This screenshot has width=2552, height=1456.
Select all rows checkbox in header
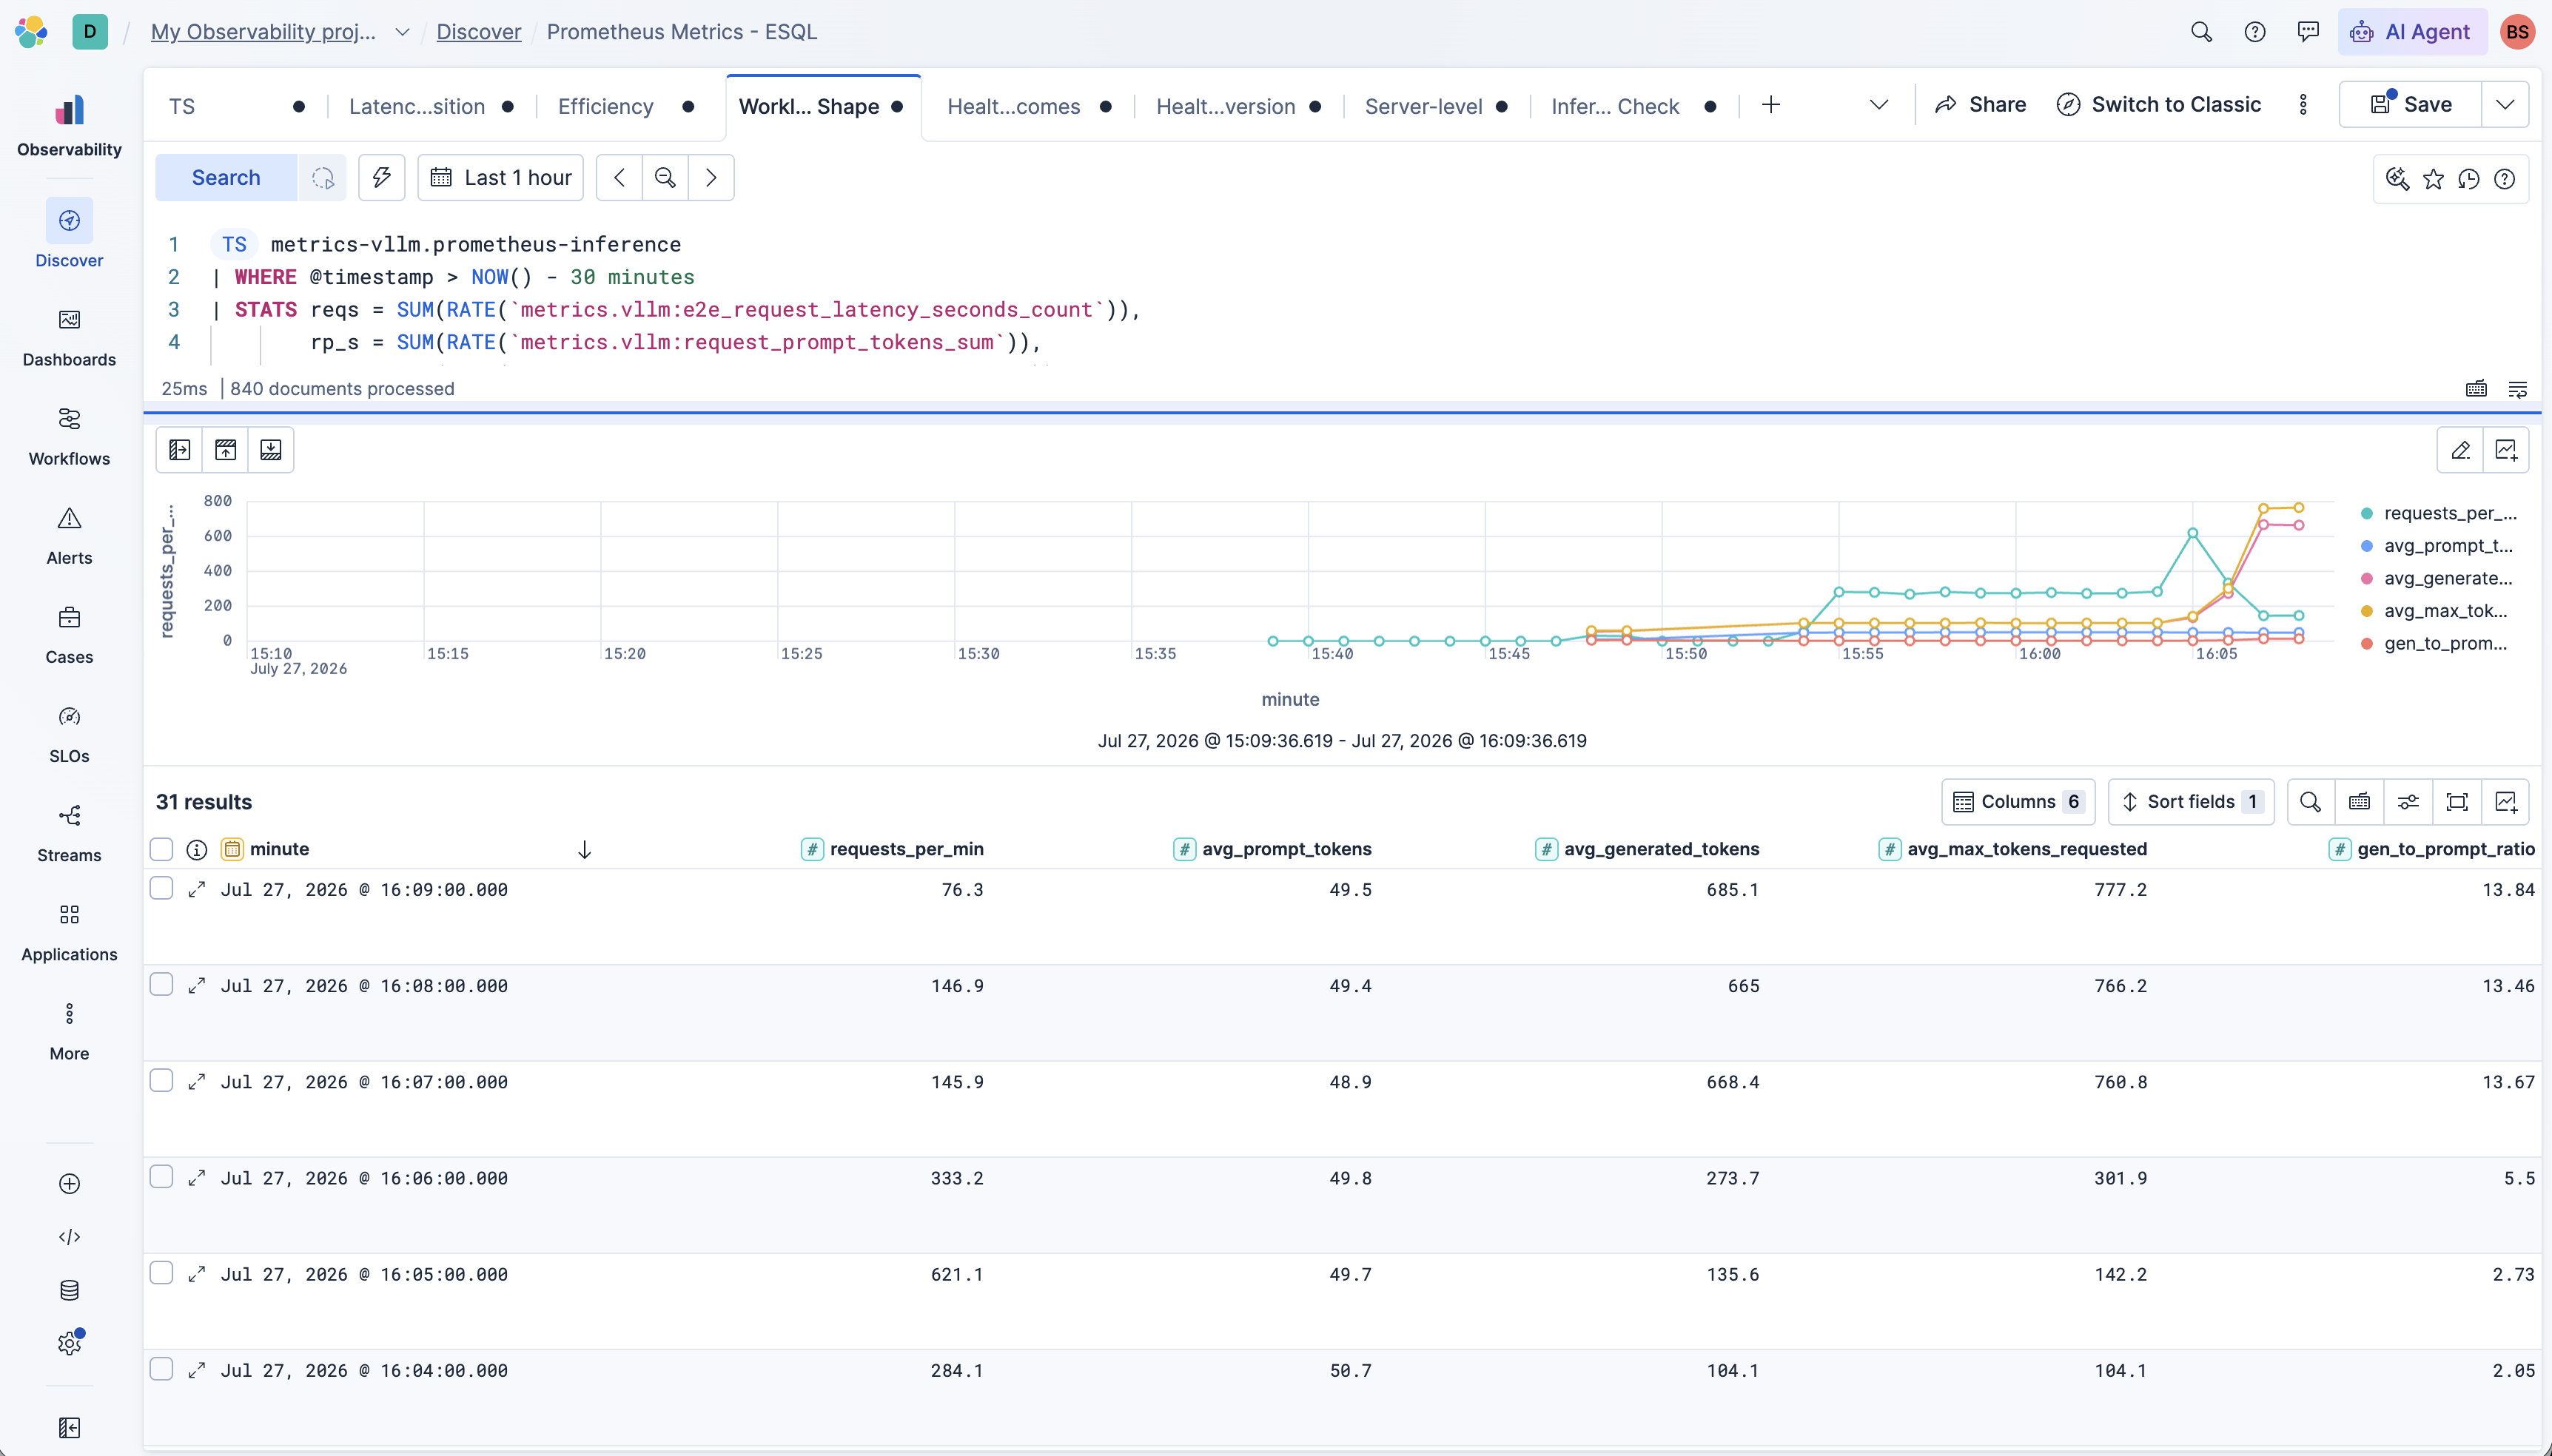click(161, 849)
